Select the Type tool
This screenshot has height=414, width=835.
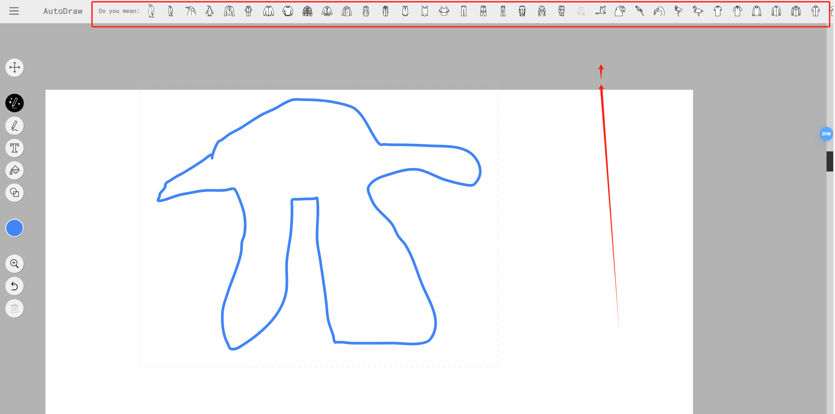(14, 148)
